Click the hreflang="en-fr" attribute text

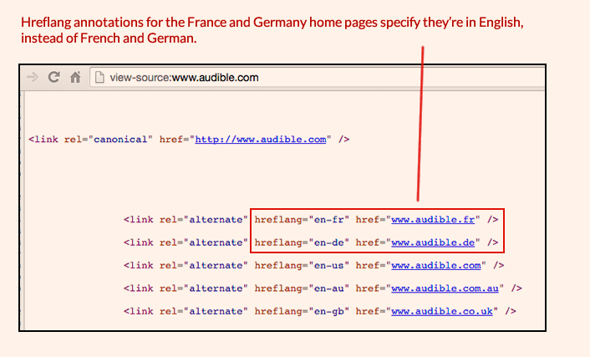tap(302, 220)
